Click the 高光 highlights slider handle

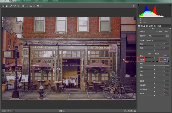[x=154, y=66]
